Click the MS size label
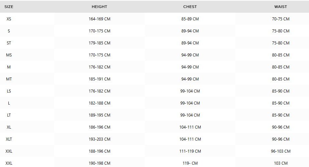This screenshot has height=167, width=309. (x=9, y=55)
